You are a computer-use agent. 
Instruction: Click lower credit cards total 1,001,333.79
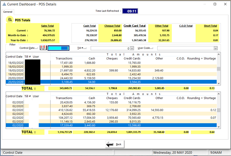(x=133, y=132)
